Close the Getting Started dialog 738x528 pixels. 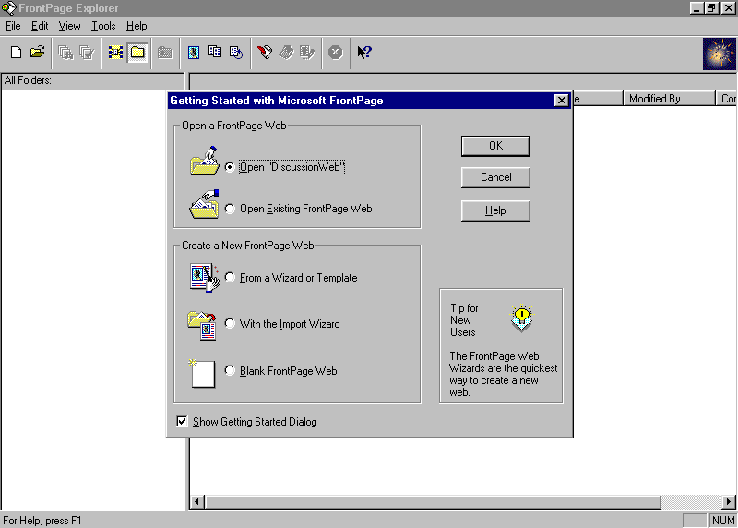(x=561, y=101)
